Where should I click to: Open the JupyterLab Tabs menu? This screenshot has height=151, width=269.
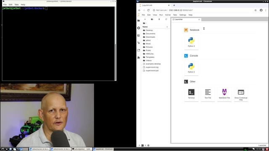(175, 15)
